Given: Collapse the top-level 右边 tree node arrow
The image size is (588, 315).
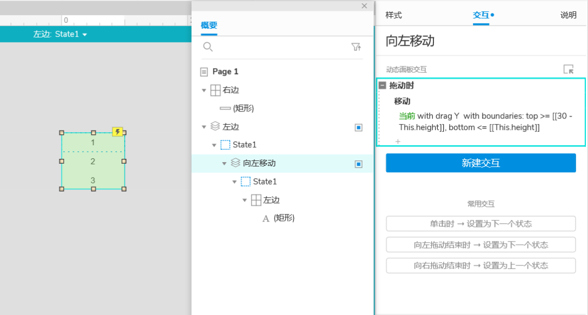Looking at the screenshot, I should tap(204, 90).
